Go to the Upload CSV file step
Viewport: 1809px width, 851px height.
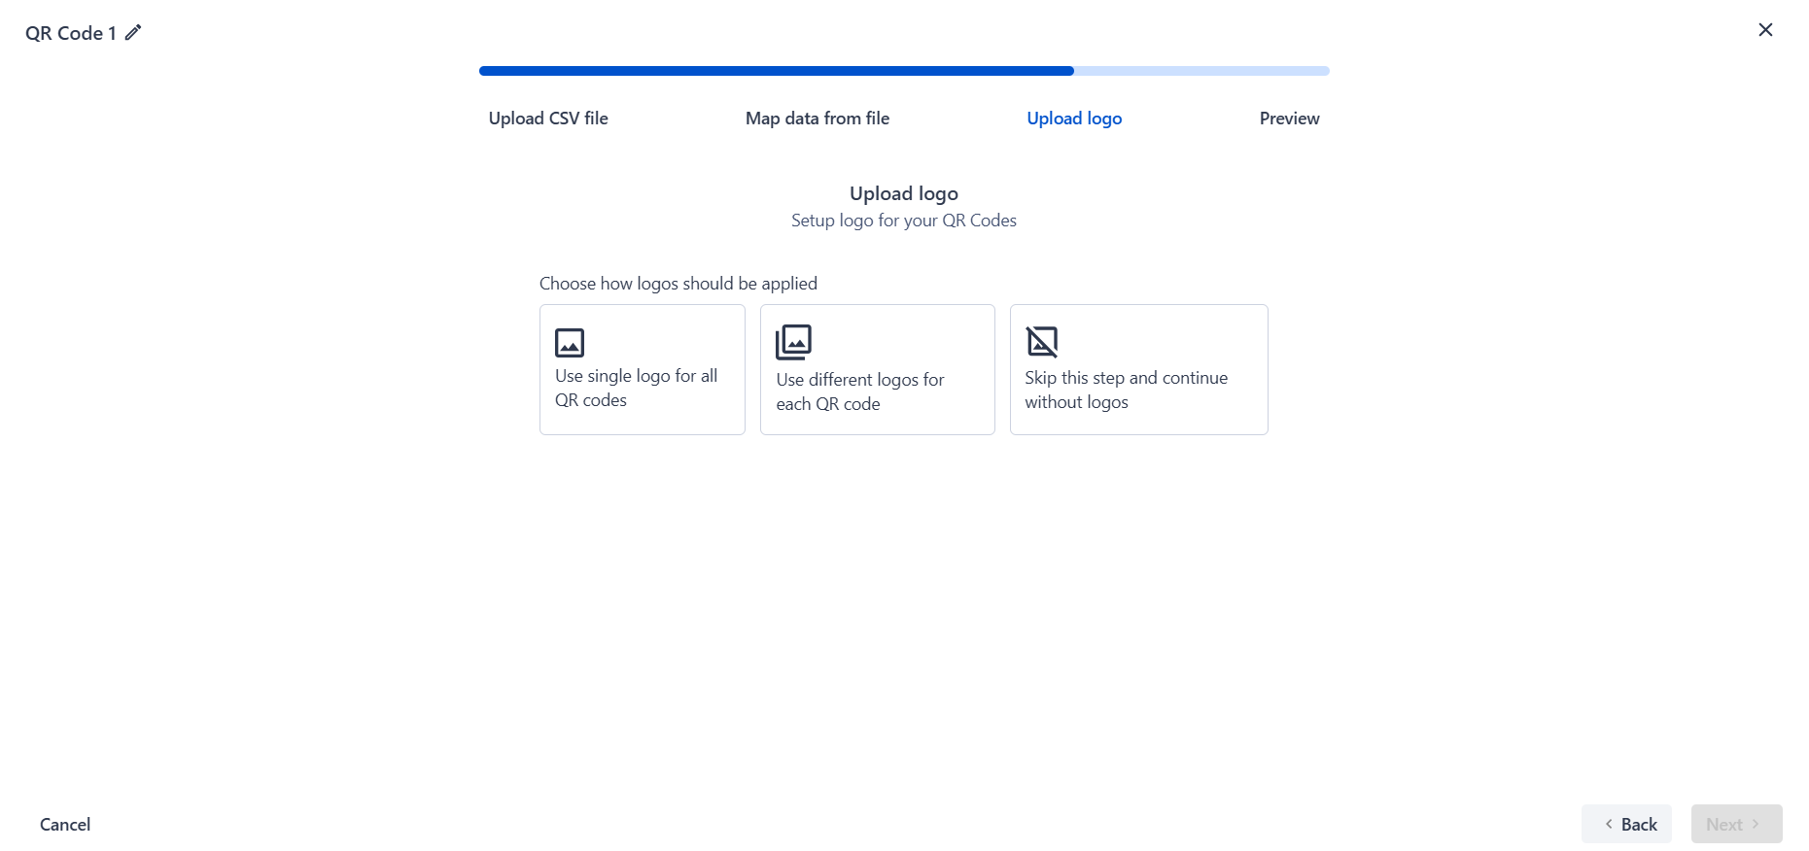548,119
